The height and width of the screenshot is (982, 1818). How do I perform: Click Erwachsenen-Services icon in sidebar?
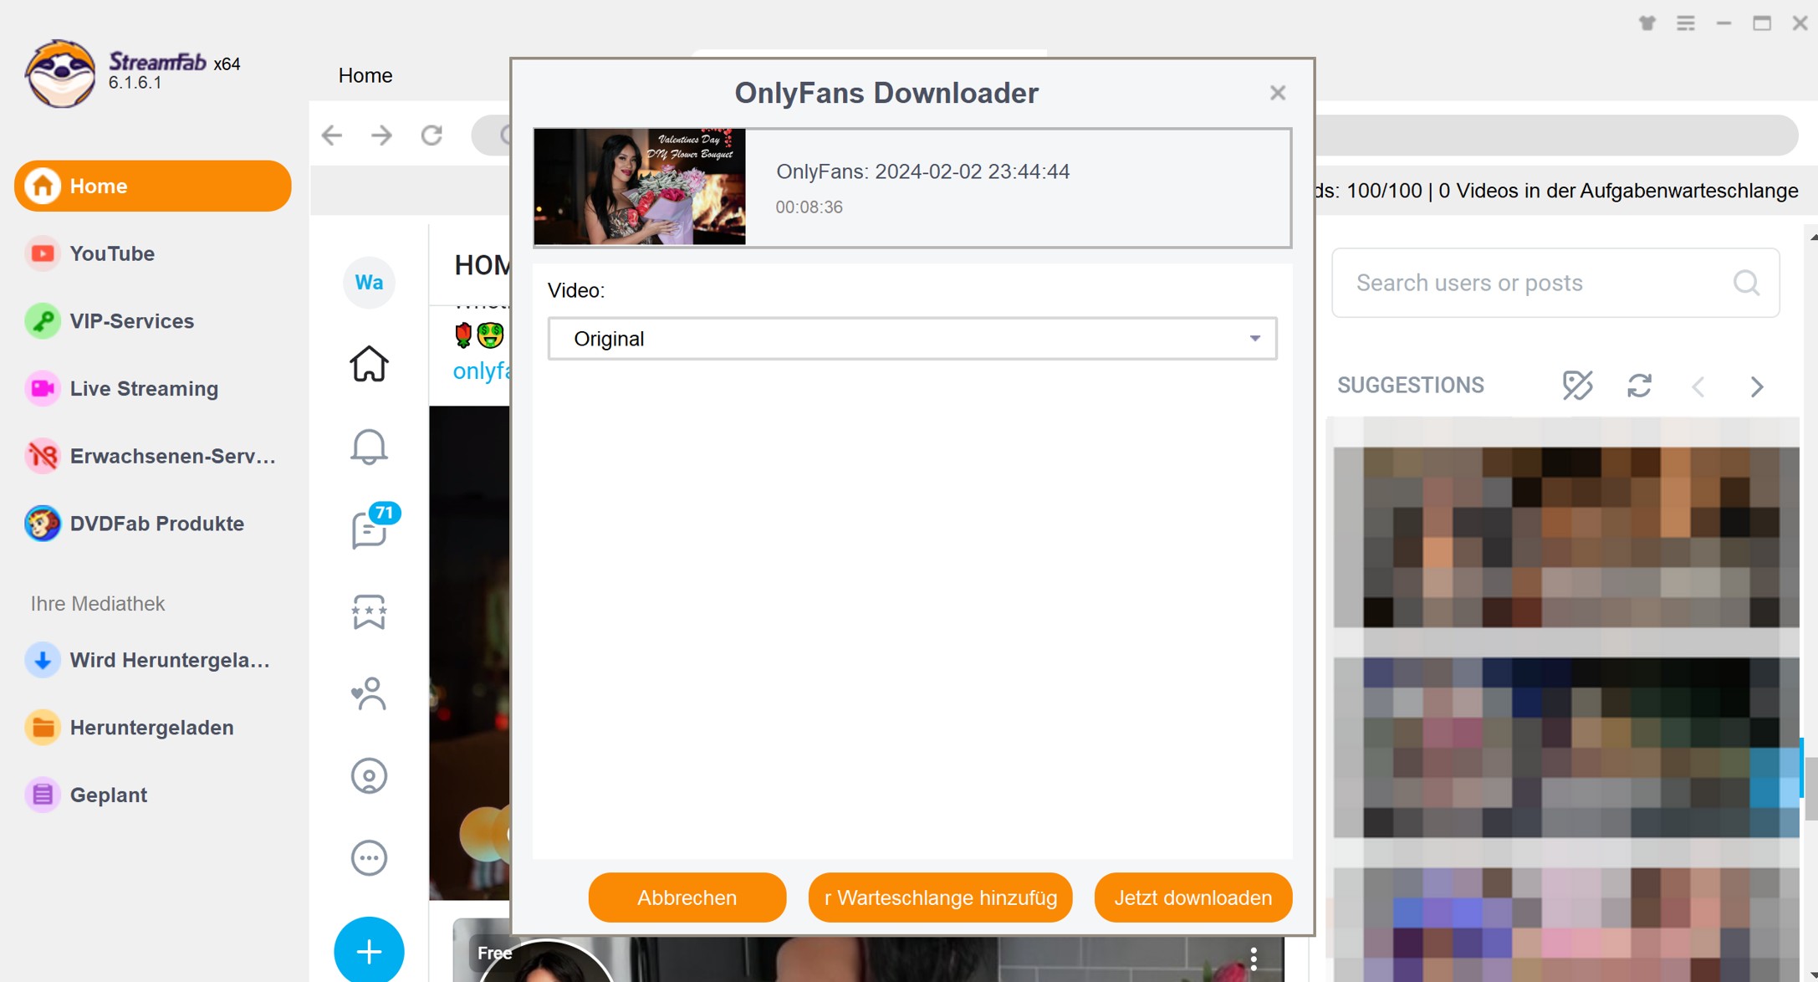coord(41,456)
